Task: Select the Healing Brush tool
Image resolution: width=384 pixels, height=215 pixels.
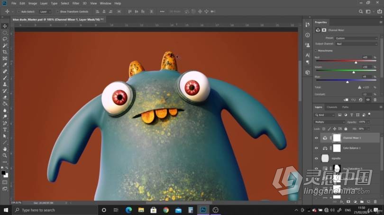Action: pyautogui.click(x=5, y=71)
